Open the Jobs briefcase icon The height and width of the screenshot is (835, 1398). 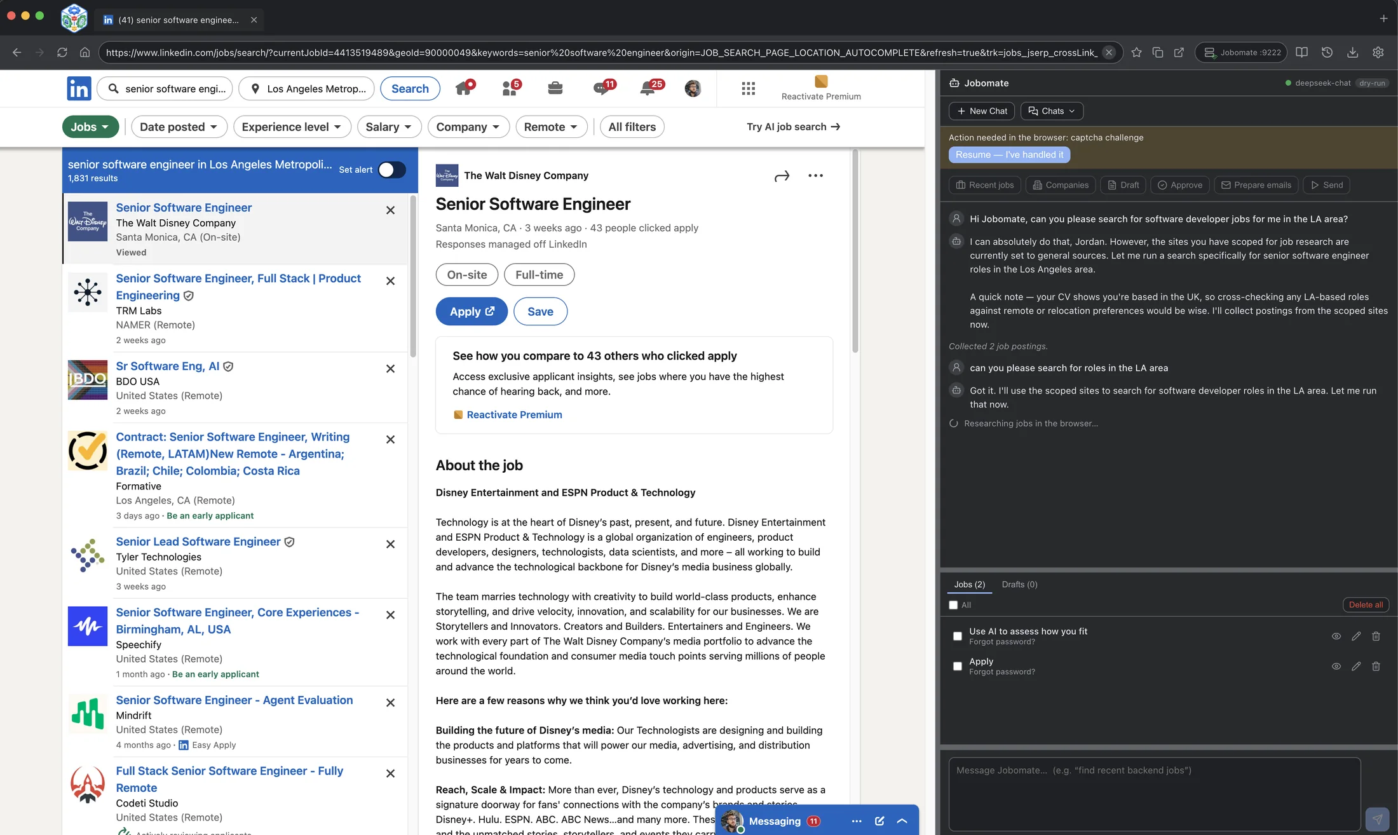555,88
